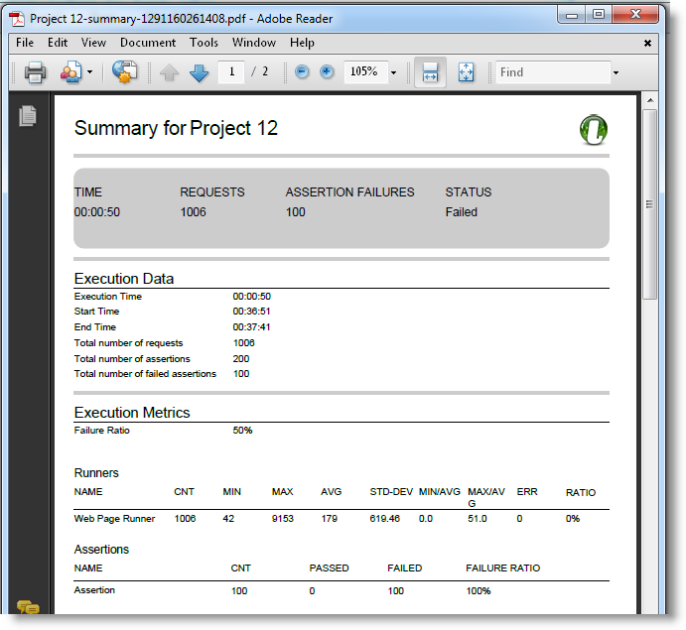Image resolution: width=686 pixels, height=630 pixels.
Task: Click the End Time value '00:37:41'
Action: (x=251, y=327)
